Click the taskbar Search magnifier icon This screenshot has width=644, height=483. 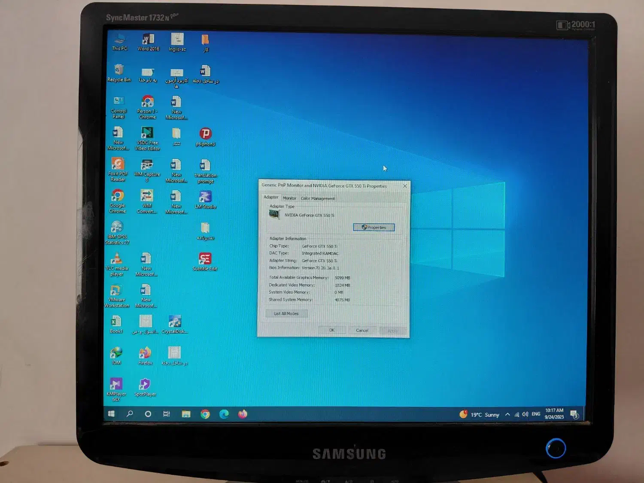click(130, 413)
